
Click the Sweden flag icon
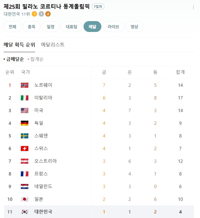coord(24,136)
